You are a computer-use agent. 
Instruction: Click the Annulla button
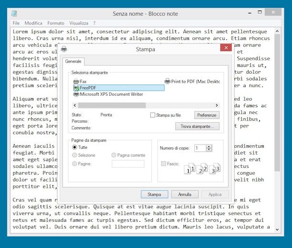click(185, 194)
